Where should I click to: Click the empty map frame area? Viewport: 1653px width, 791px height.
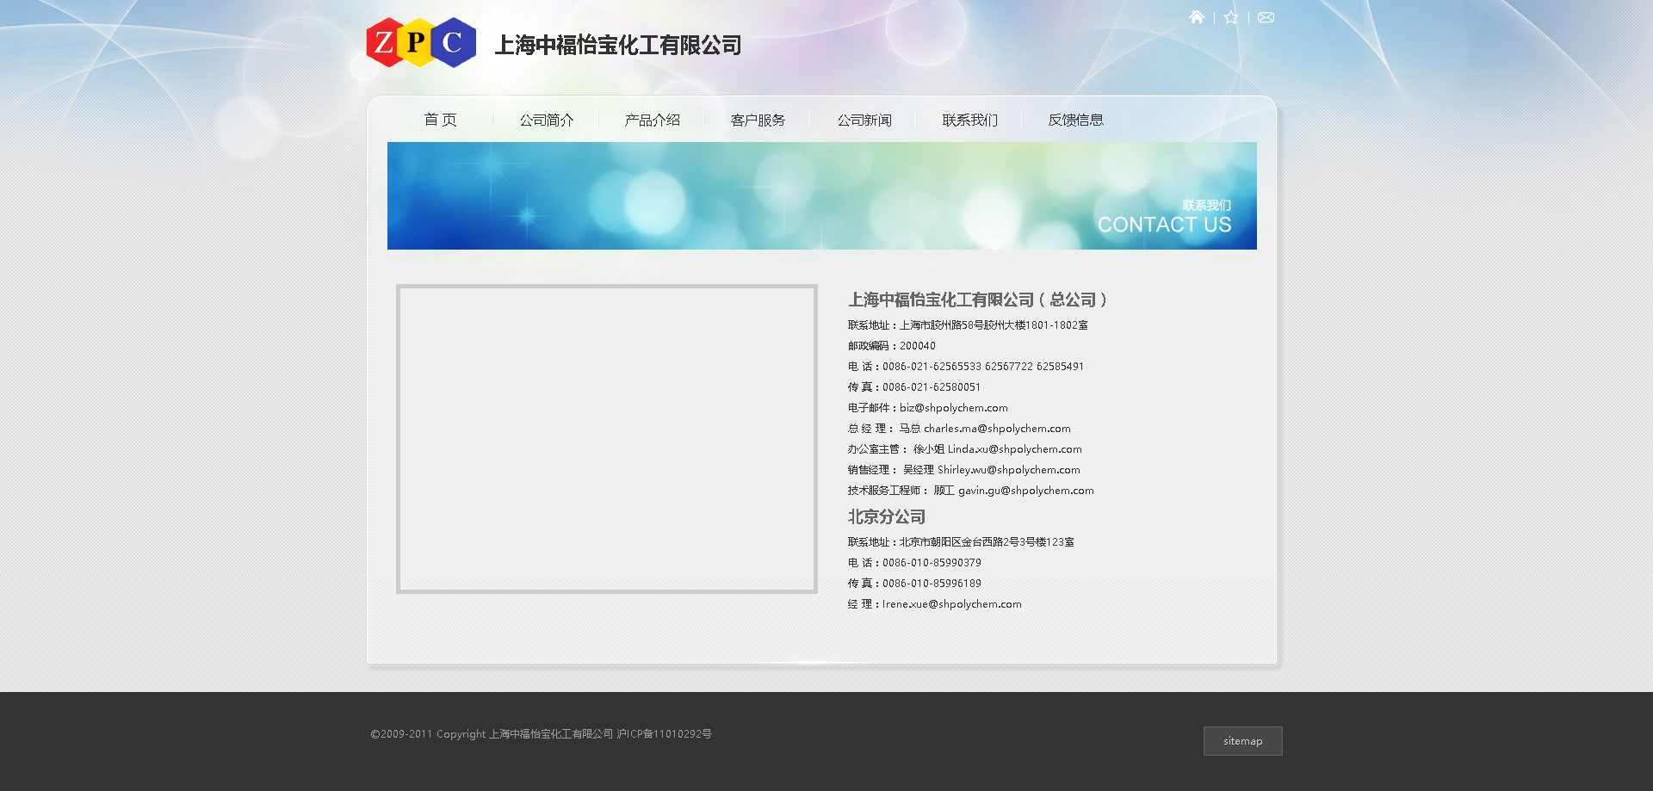[606, 439]
